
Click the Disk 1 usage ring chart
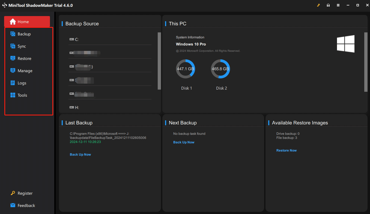(x=185, y=69)
